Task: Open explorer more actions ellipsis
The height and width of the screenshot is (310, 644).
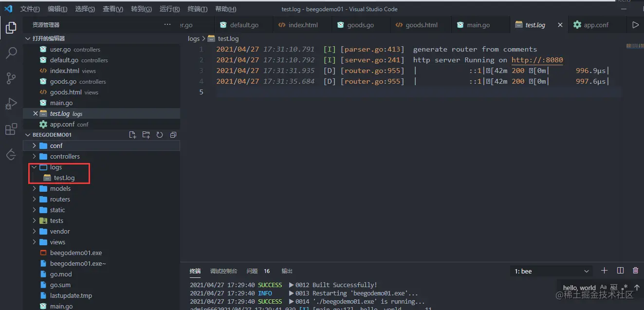Action: [x=167, y=24]
